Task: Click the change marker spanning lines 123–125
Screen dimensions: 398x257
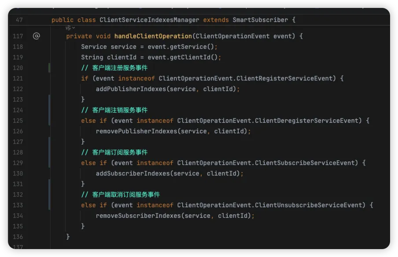Action: [x=49, y=110]
